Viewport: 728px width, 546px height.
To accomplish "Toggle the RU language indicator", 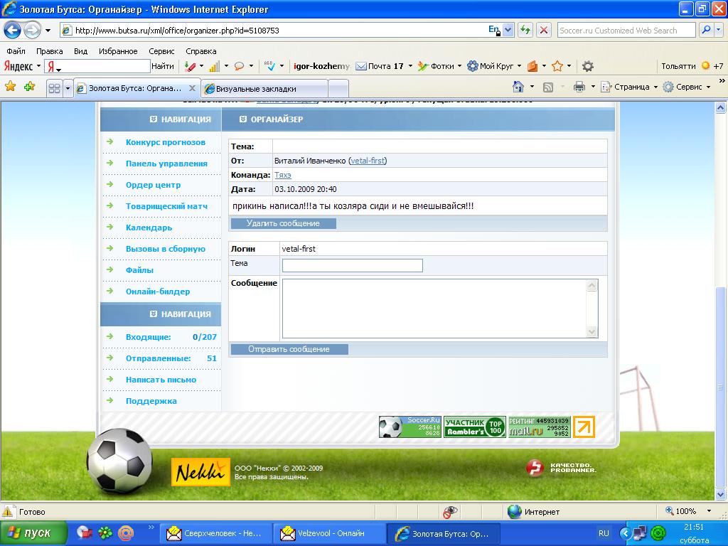I will coord(604,532).
